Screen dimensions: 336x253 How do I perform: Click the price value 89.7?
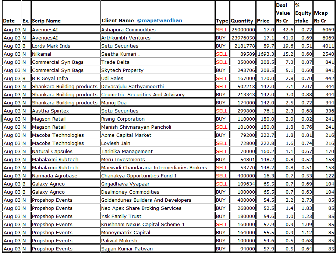coord(269,46)
